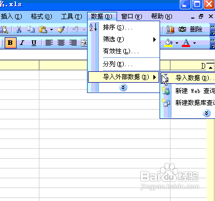The image size is (215, 201).
Task: Click the 新建 Web 查询 globe icon
Action: pos(166,91)
